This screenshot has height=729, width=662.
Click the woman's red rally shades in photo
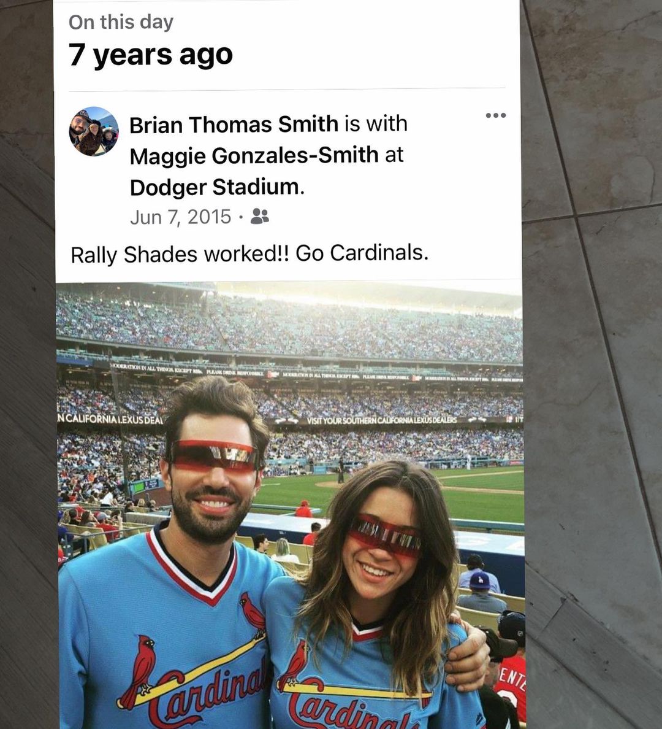[385, 535]
